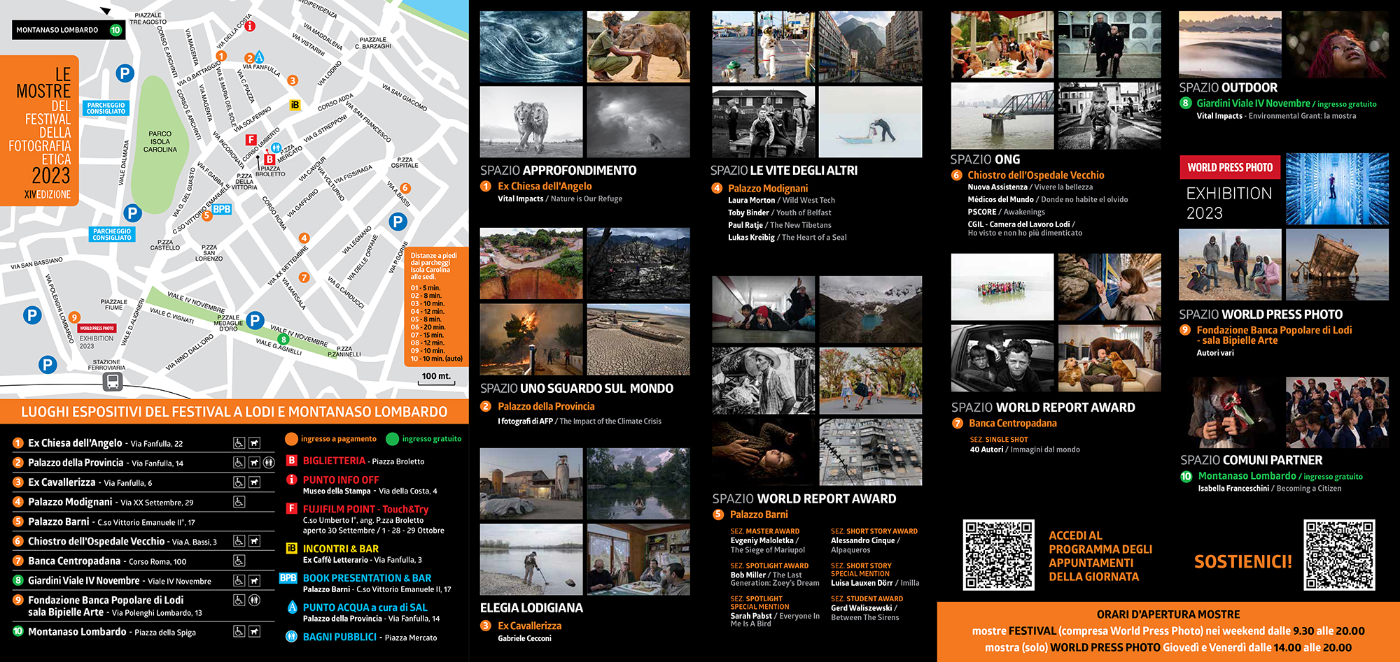The height and width of the screenshot is (662, 1400).
Task: Click dog-friendly icon in Ex Cavallerizza row
Action: point(254,482)
